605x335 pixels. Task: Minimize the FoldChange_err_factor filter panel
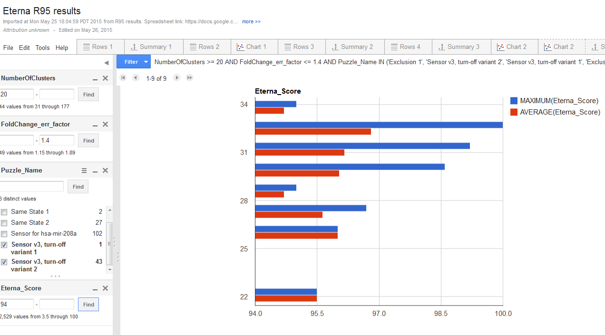95,124
